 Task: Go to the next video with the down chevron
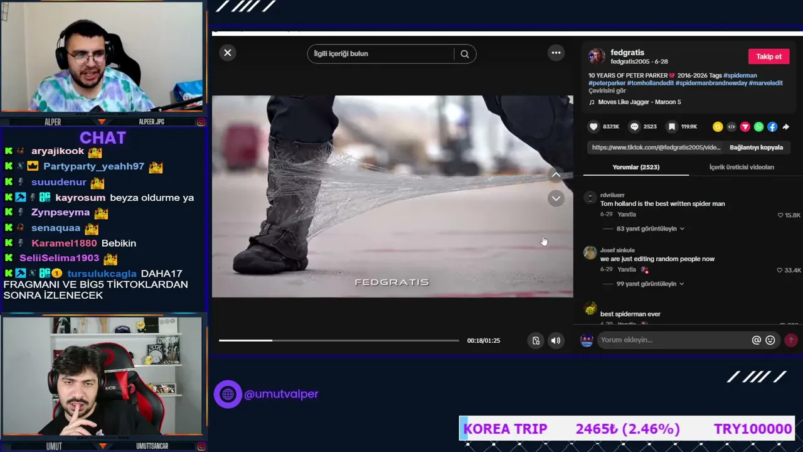556,198
